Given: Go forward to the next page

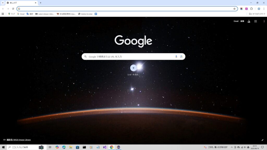Looking at the screenshot, I should point(8,9).
